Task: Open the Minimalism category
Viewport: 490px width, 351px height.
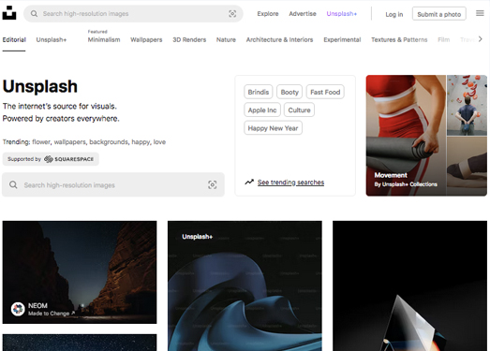Action: (104, 39)
